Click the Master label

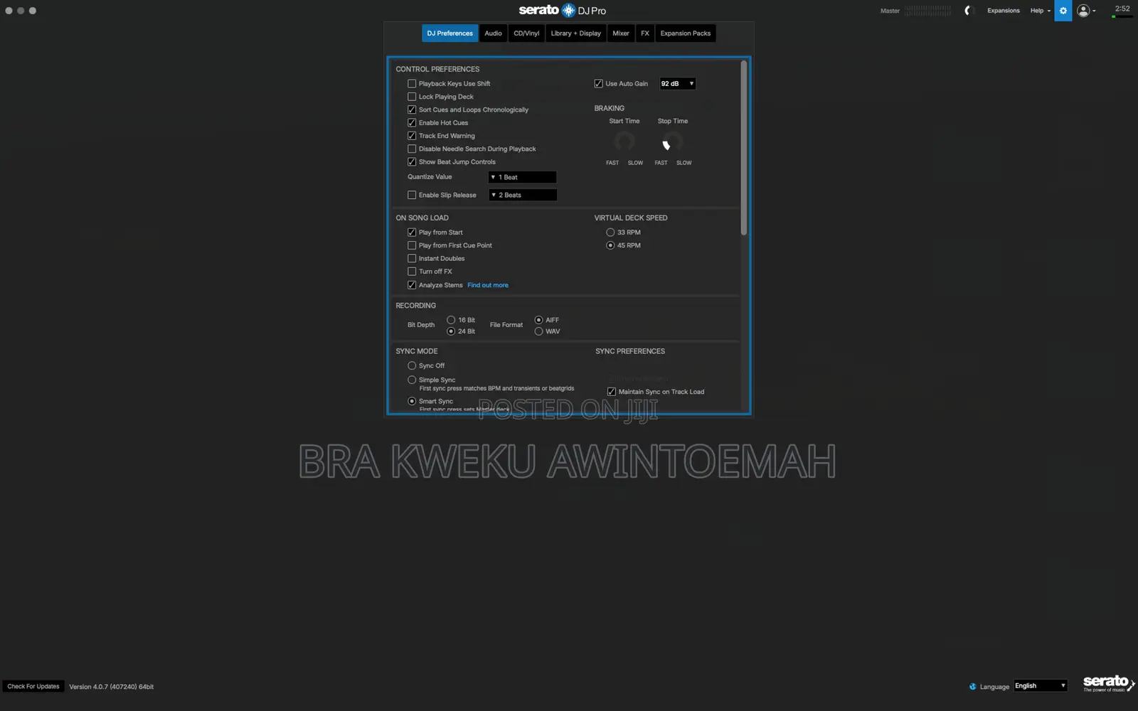pos(890,11)
